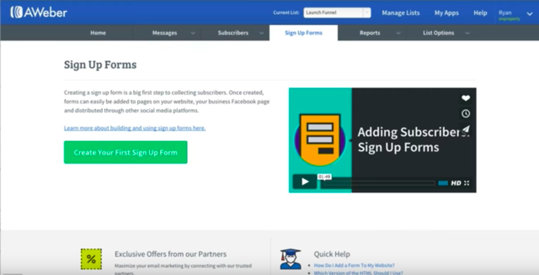539x275 pixels.
Task: Click the percent coupon offers icon
Action: coord(91,259)
